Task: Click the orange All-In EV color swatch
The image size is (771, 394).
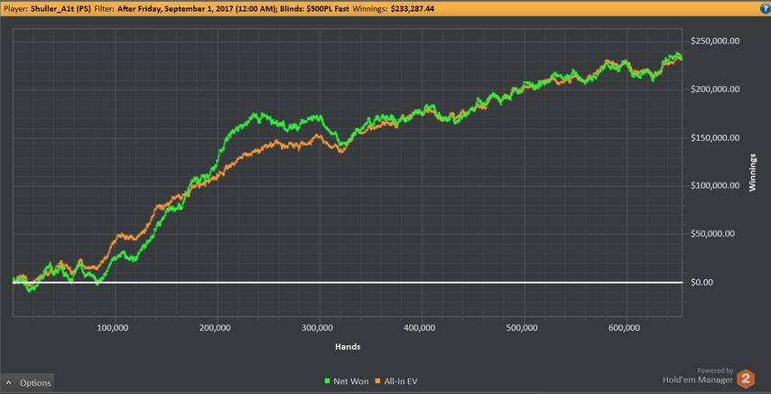Action: [377, 381]
